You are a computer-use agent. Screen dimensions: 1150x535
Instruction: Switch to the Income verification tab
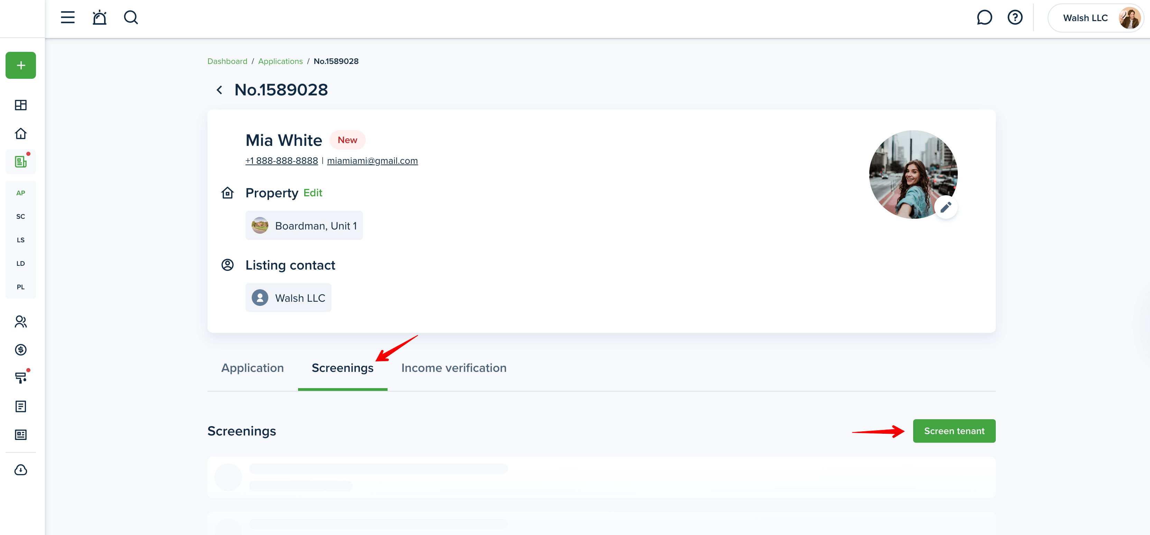454,368
